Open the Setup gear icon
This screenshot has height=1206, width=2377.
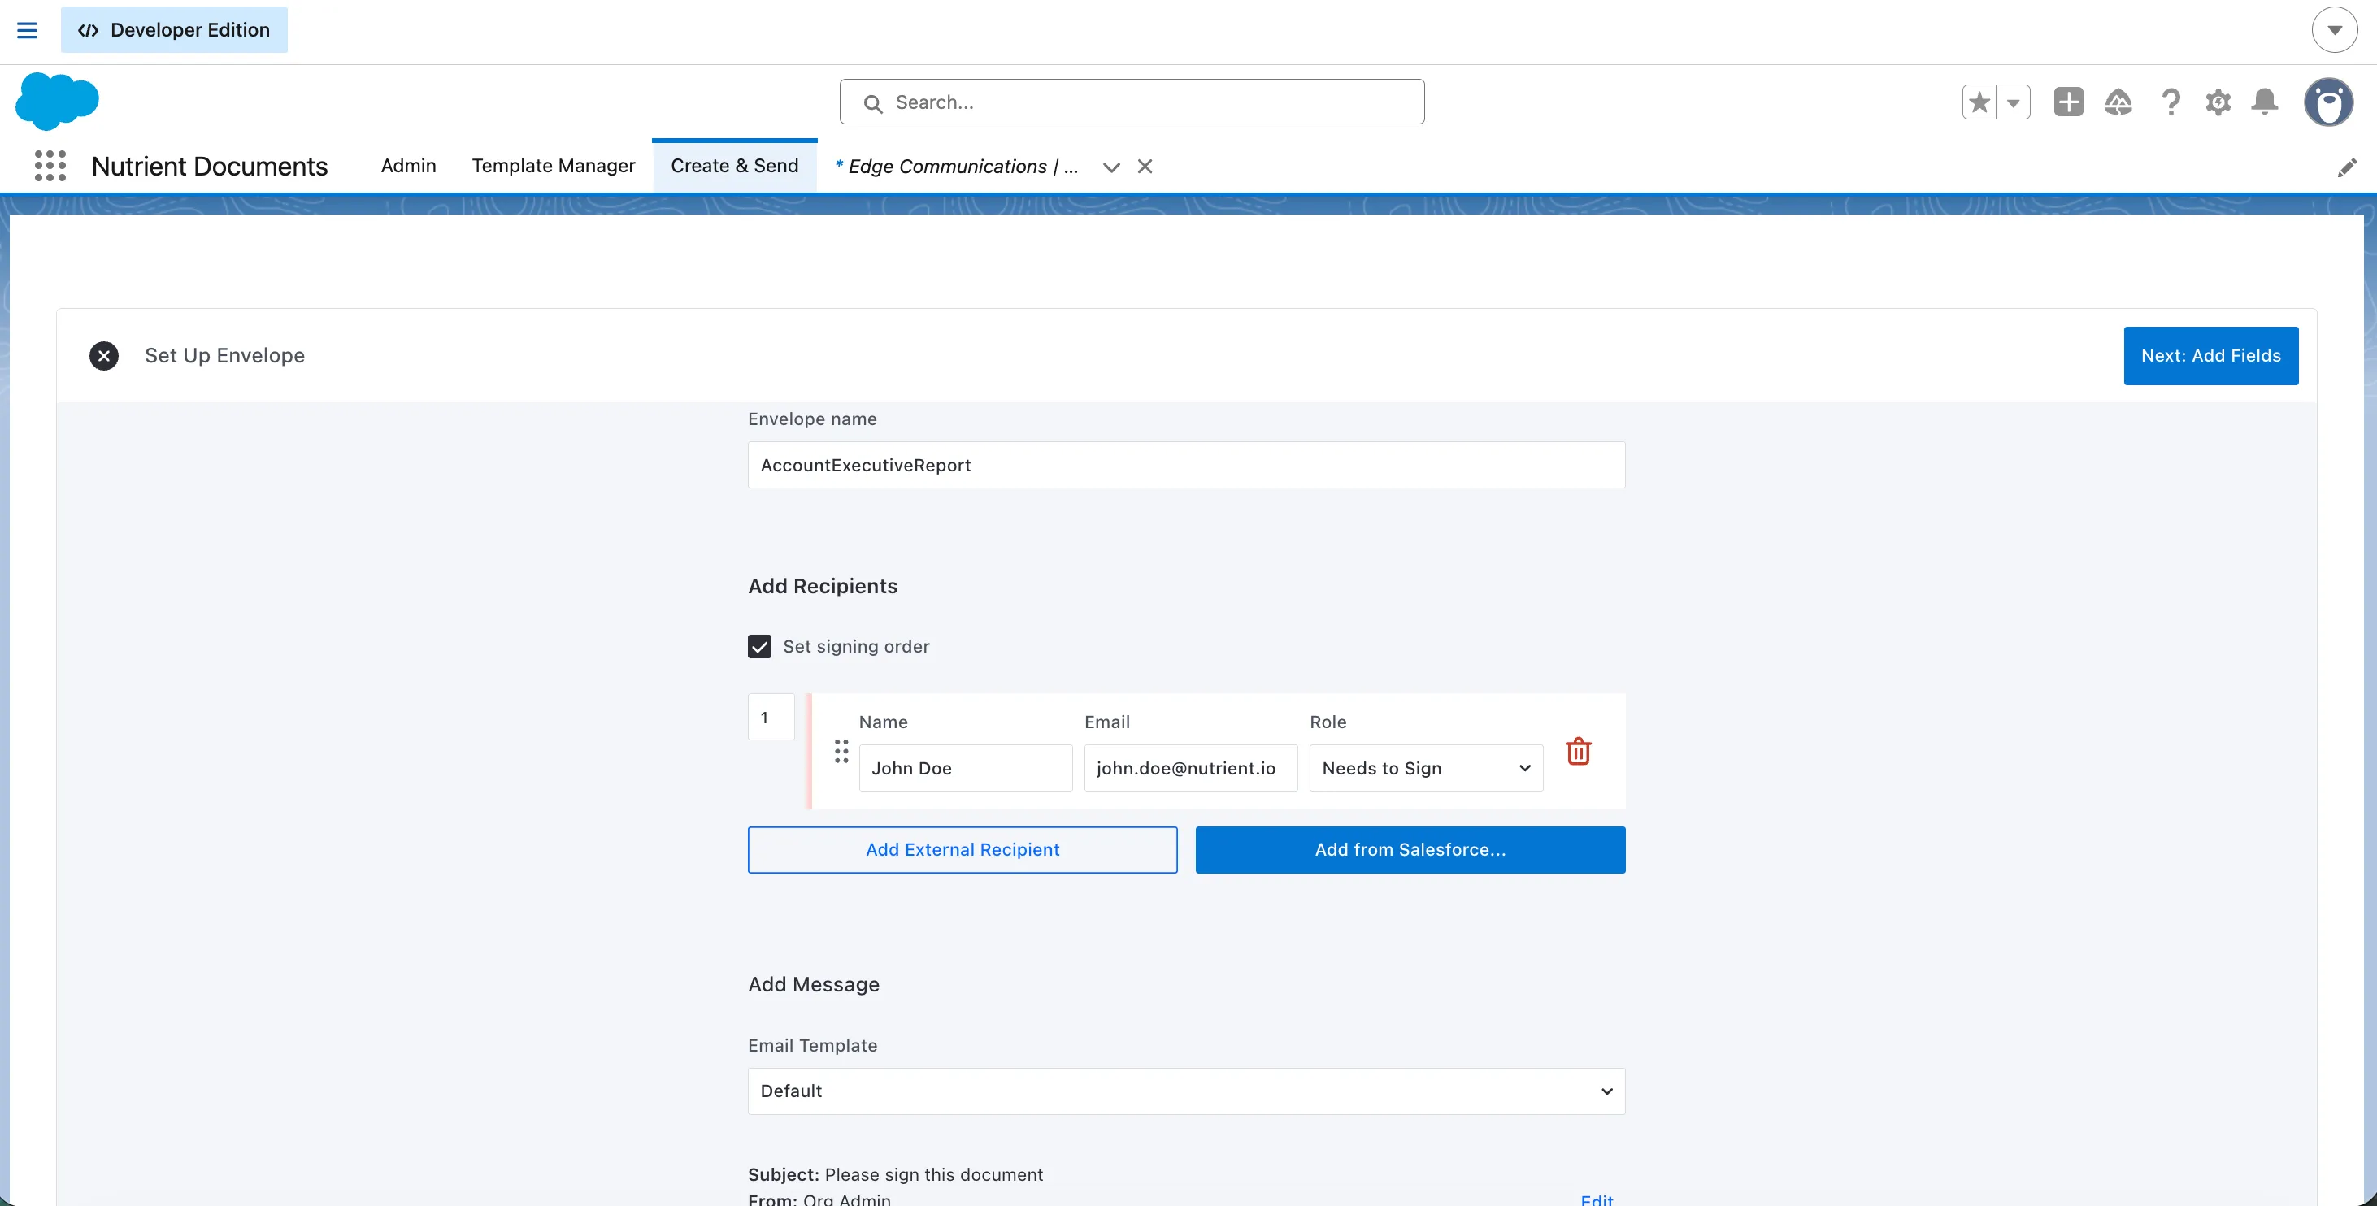coord(2218,102)
